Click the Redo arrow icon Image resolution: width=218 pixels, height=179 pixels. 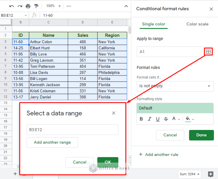click(20, 6)
